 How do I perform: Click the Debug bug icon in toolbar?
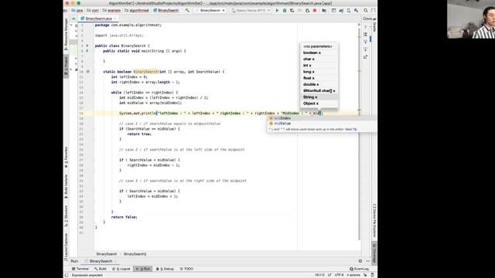point(285,10)
